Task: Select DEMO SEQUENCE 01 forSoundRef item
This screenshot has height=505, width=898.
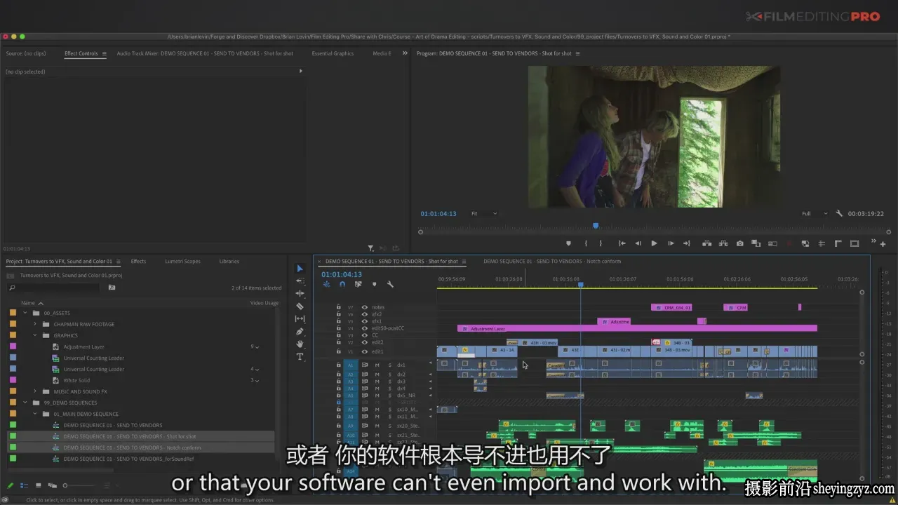Action: pos(128,459)
